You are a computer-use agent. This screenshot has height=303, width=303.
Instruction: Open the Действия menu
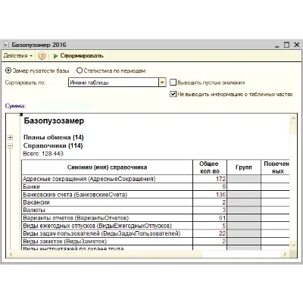(18, 56)
